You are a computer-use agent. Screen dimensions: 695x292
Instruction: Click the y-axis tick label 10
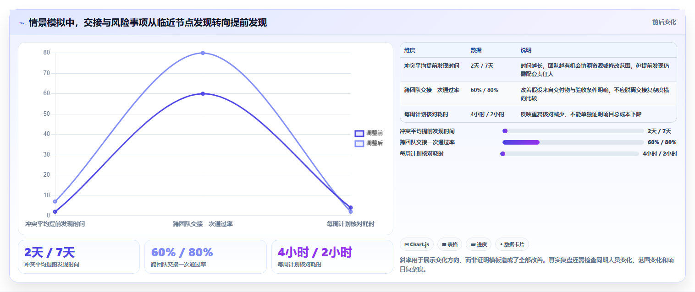click(47, 195)
